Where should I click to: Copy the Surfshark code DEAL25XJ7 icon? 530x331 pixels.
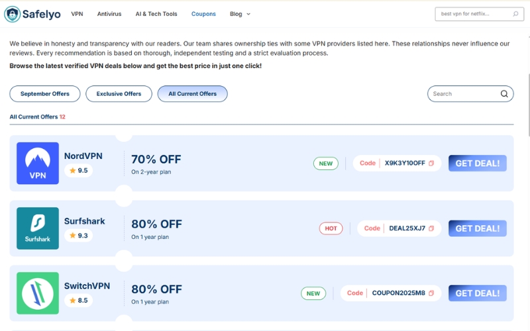click(431, 228)
